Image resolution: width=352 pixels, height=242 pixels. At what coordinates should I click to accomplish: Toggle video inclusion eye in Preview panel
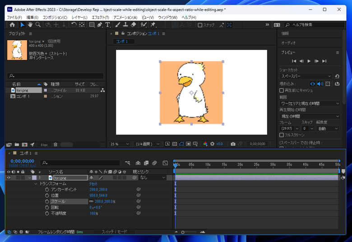312,84
